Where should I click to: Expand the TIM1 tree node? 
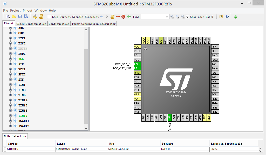coord(11,84)
